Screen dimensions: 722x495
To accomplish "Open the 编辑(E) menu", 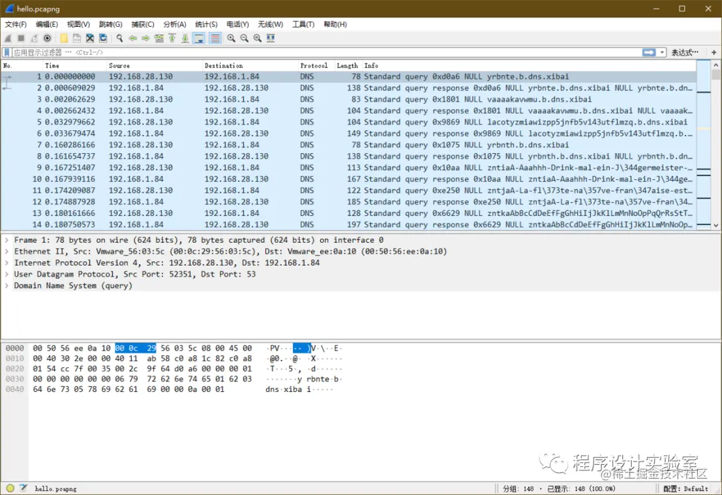I will click(x=47, y=25).
